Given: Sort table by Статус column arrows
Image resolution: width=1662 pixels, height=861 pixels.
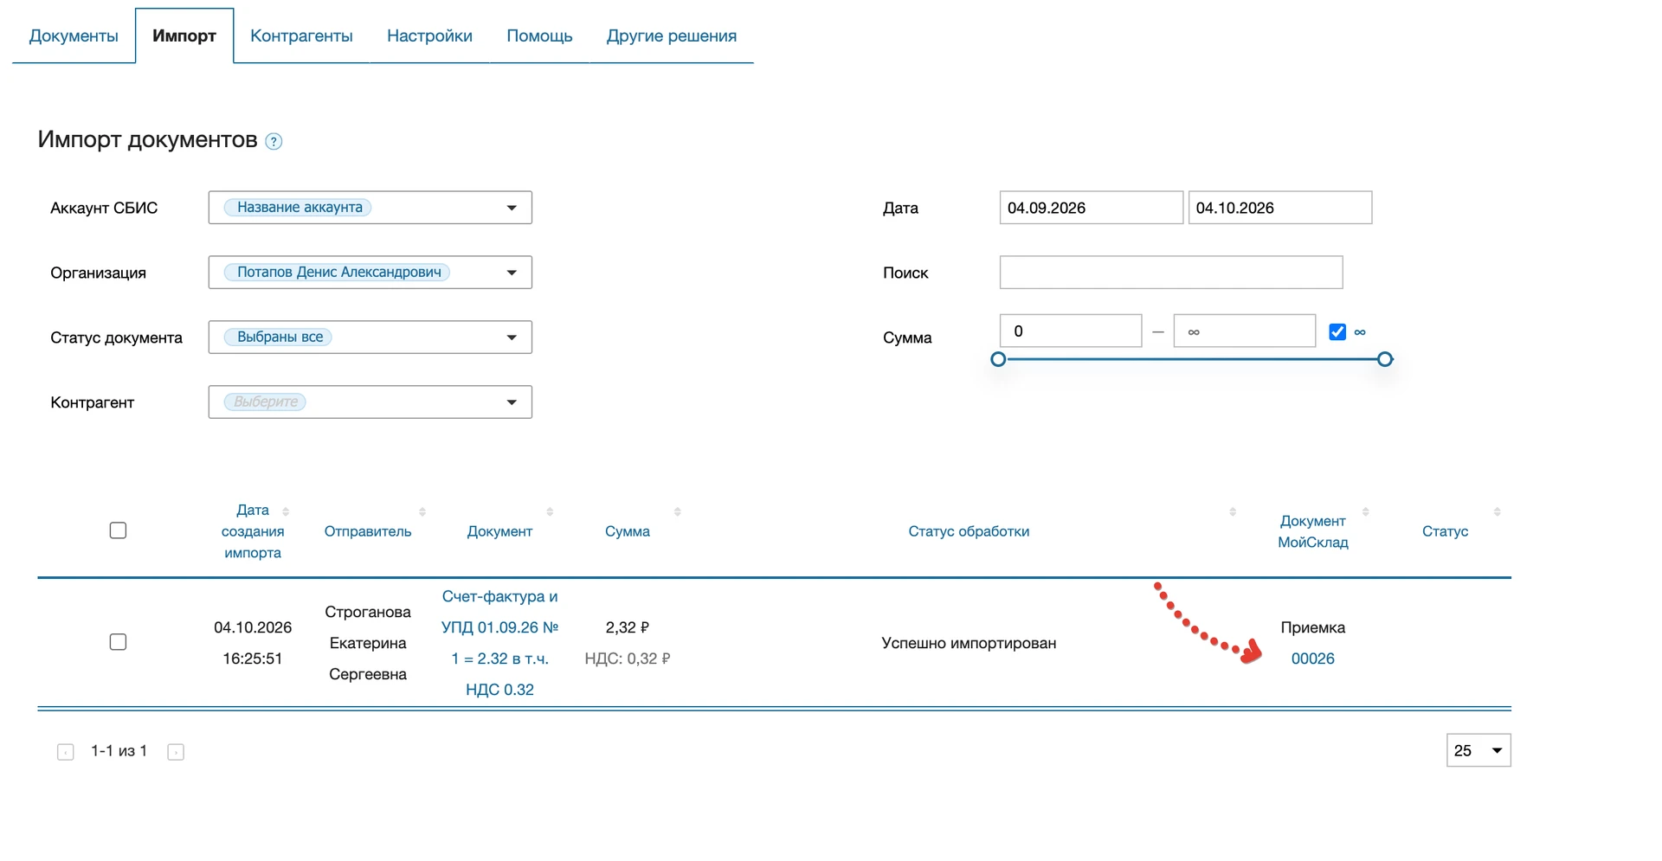Looking at the screenshot, I should [1497, 511].
